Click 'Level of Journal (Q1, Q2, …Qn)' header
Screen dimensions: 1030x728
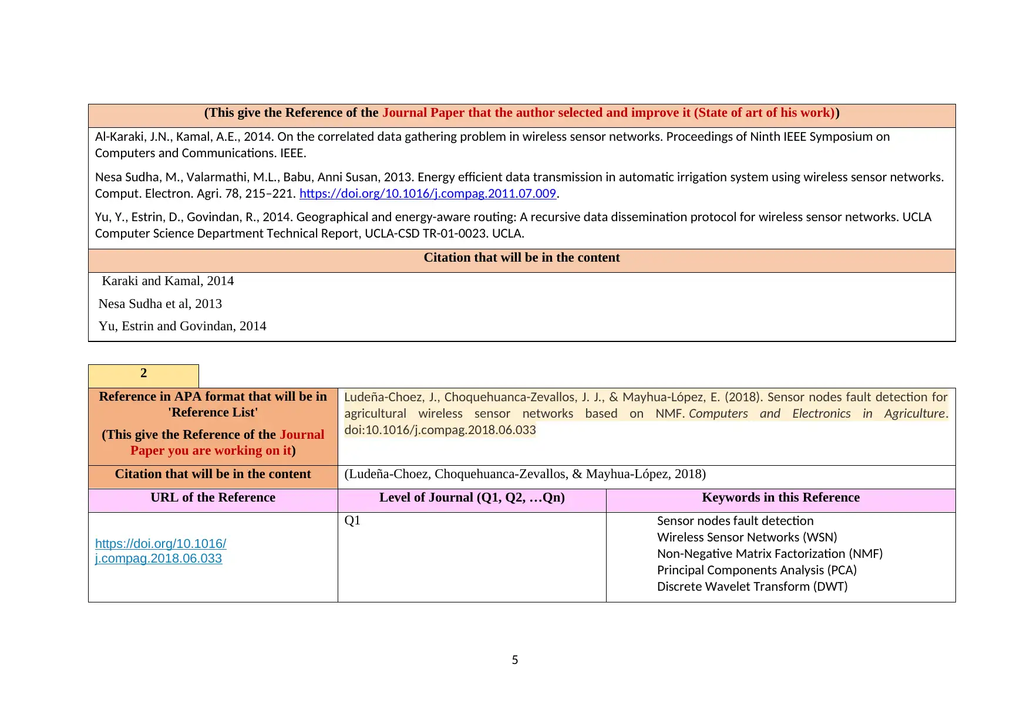pos(472,500)
